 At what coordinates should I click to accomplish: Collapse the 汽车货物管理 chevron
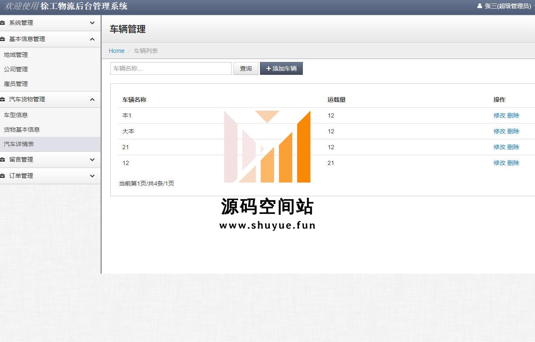(92, 99)
